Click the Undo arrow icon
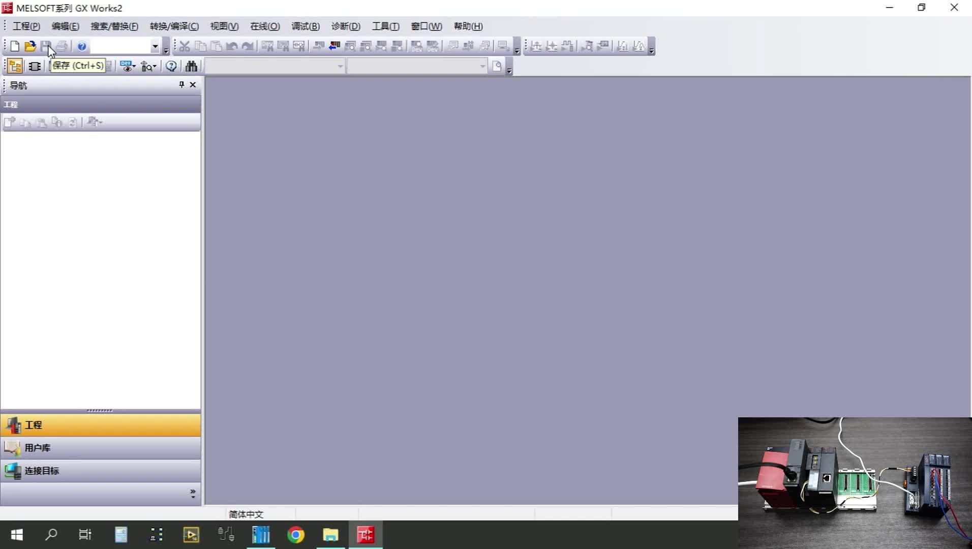972x549 pixels. (x=232, y=46)
